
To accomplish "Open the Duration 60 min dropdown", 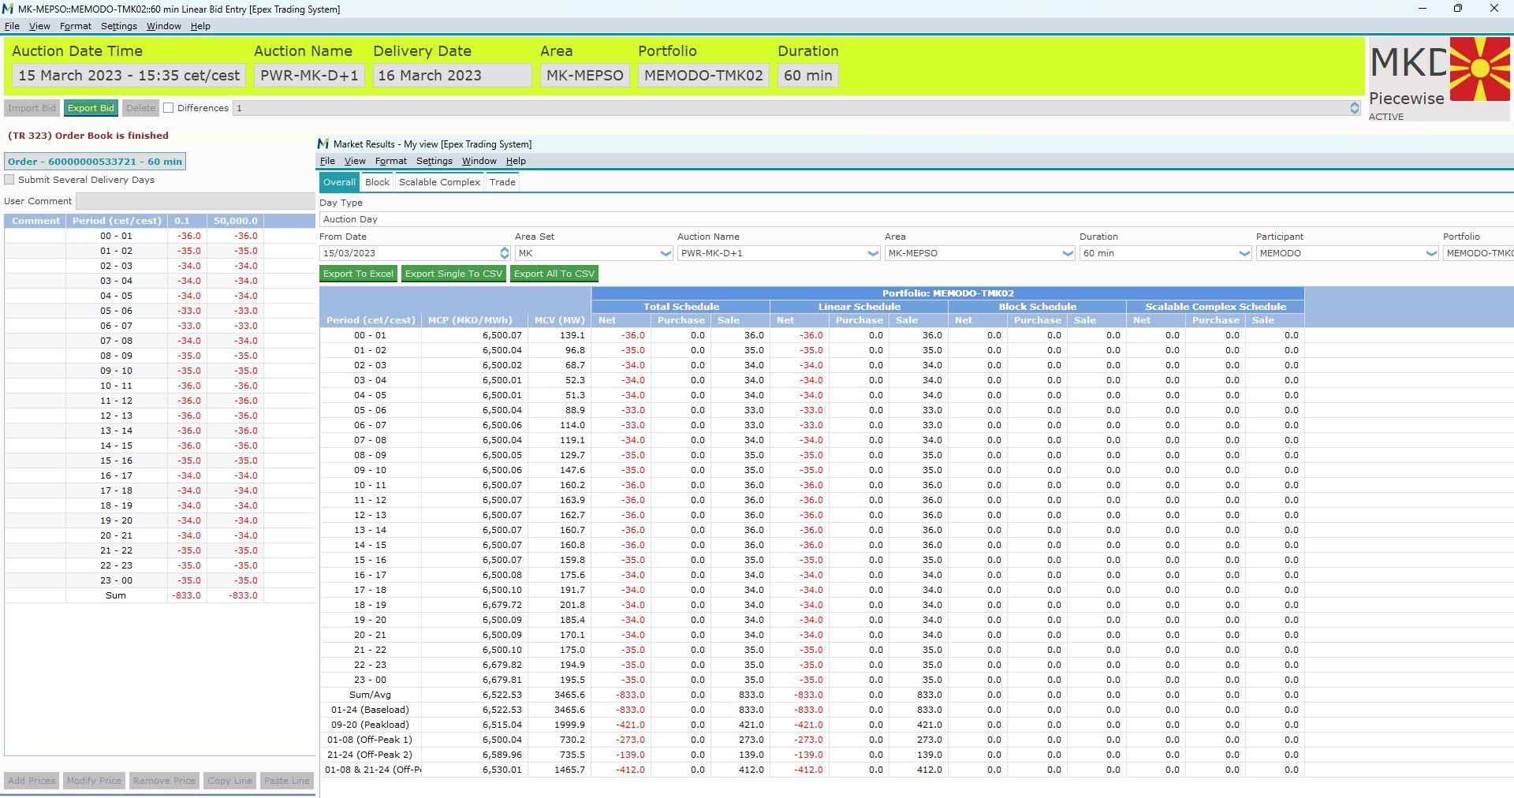I will pos(1244,253).
